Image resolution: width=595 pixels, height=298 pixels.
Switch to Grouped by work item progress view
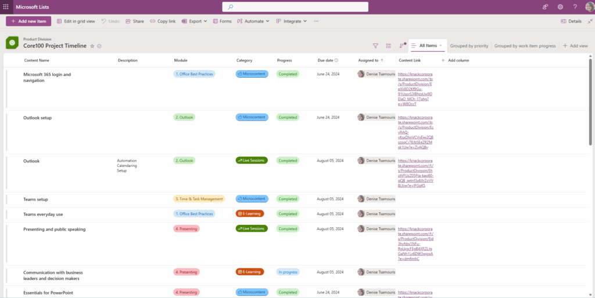coord(525,46)
